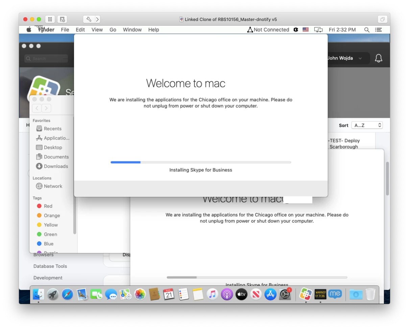Open Maps from the Dock
Viewport: 409px width, 329px height.
pyautogui.click(x=125, y=295)
